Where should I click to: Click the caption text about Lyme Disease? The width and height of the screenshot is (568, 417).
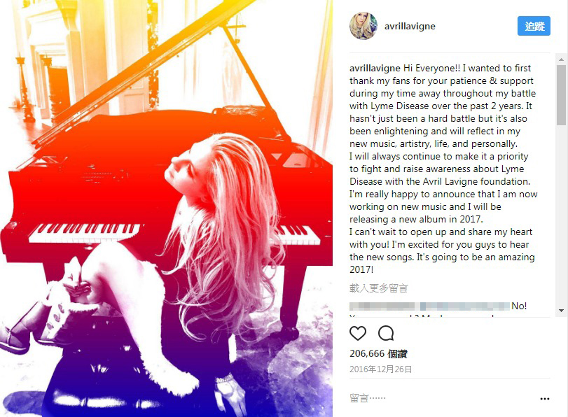coord(443,169)
